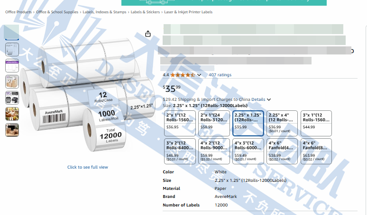The width and height of the screenshot is (367, 215).
Task: Open the 407 ratings link
Action: tap(220, 75)
